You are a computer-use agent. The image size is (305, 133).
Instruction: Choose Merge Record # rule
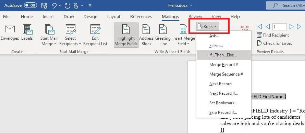pos(224,65)
